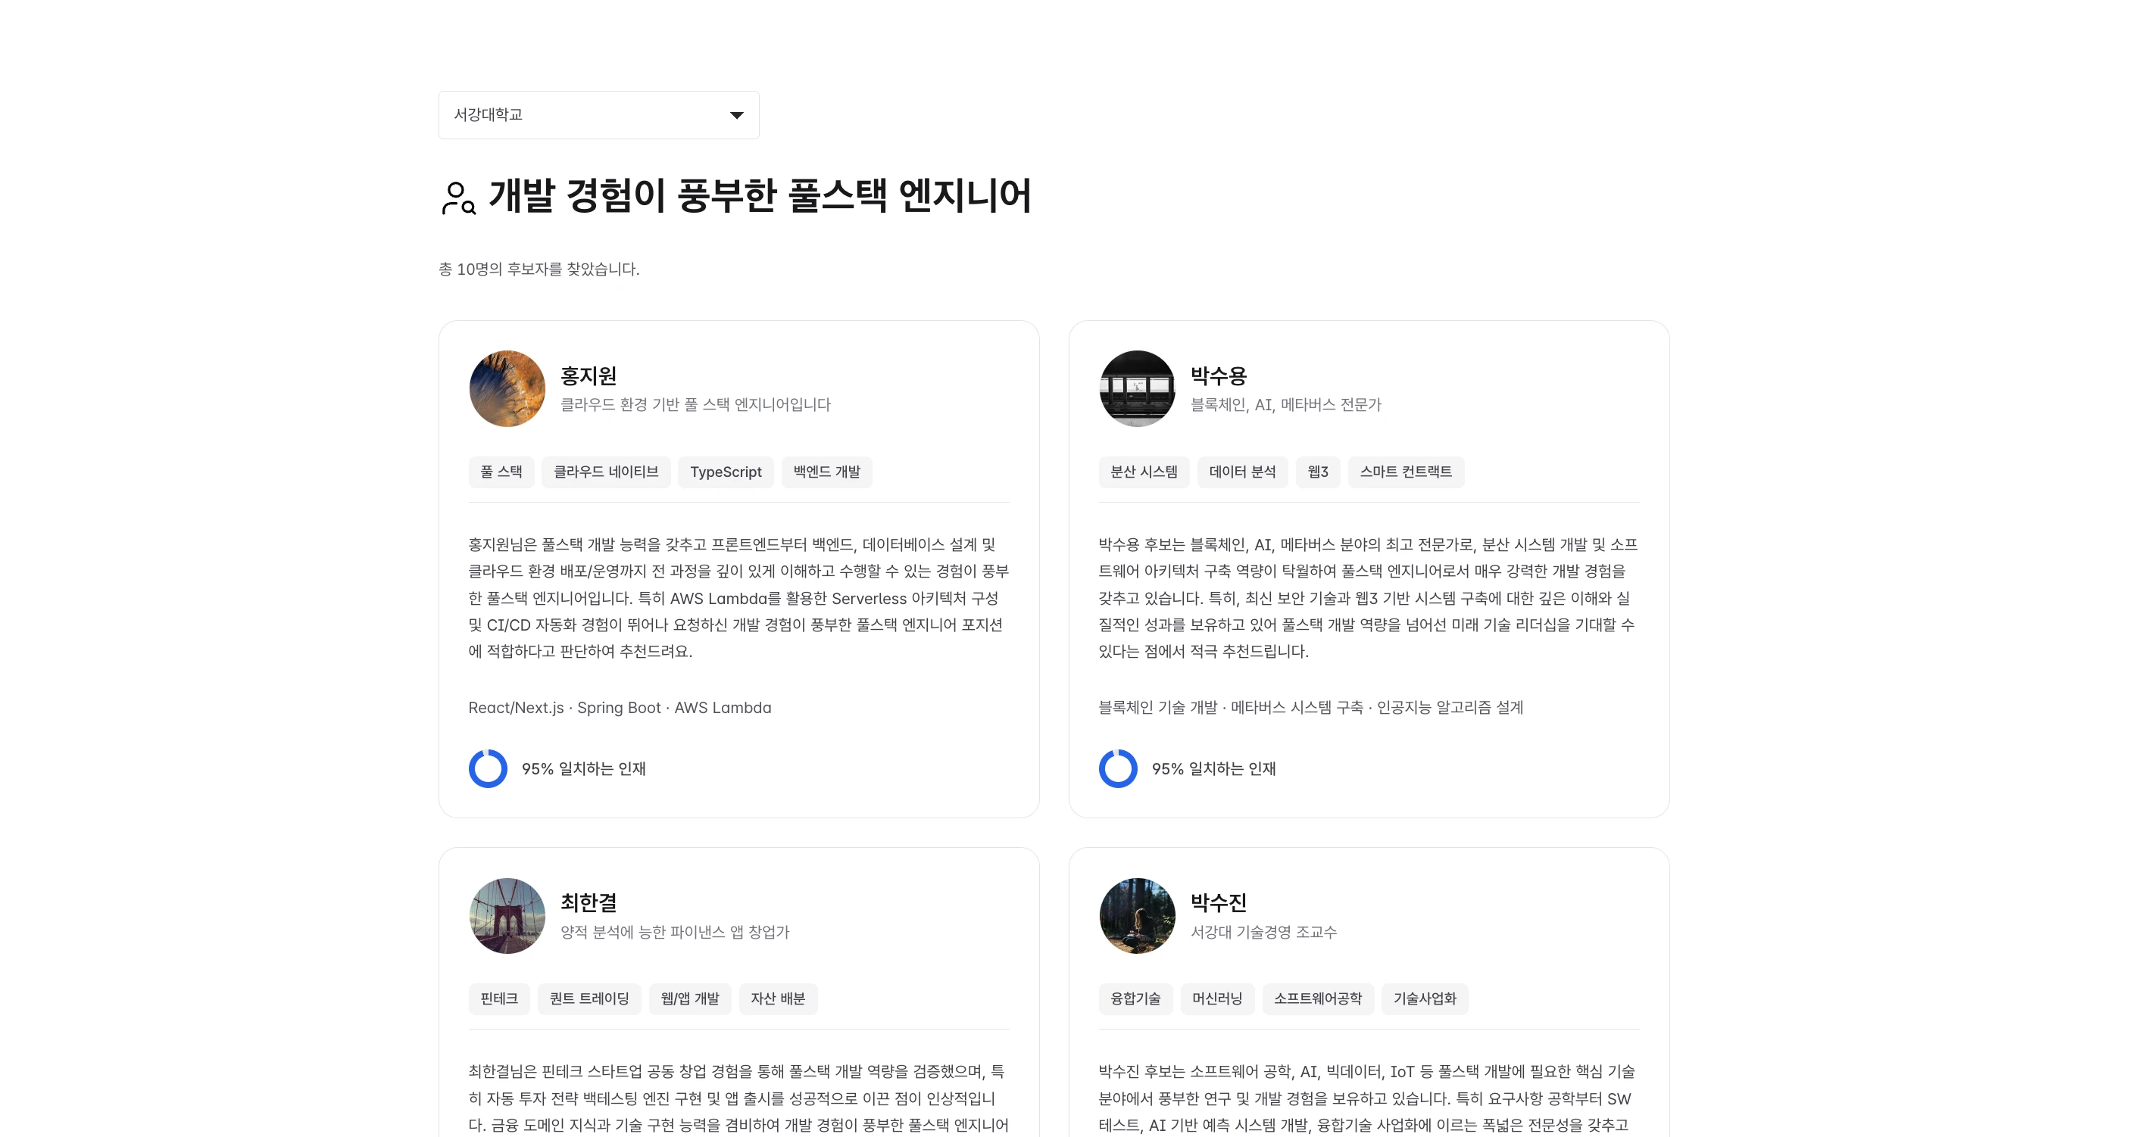Open 박수용's profile avatar
Image resolution: width=2145 pixels, height=1137 pixels.
coord(1137,388)
